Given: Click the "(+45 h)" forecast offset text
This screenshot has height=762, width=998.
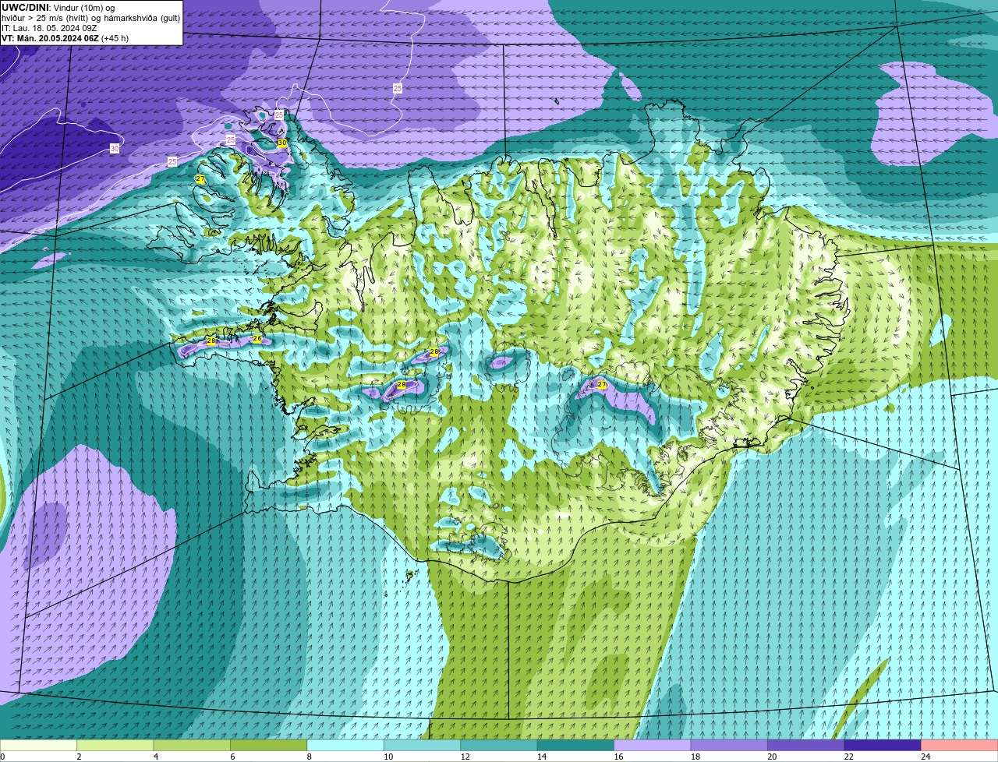Looking at the screenshot, I should pos(115,38).
